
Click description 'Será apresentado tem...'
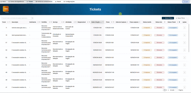19,35
